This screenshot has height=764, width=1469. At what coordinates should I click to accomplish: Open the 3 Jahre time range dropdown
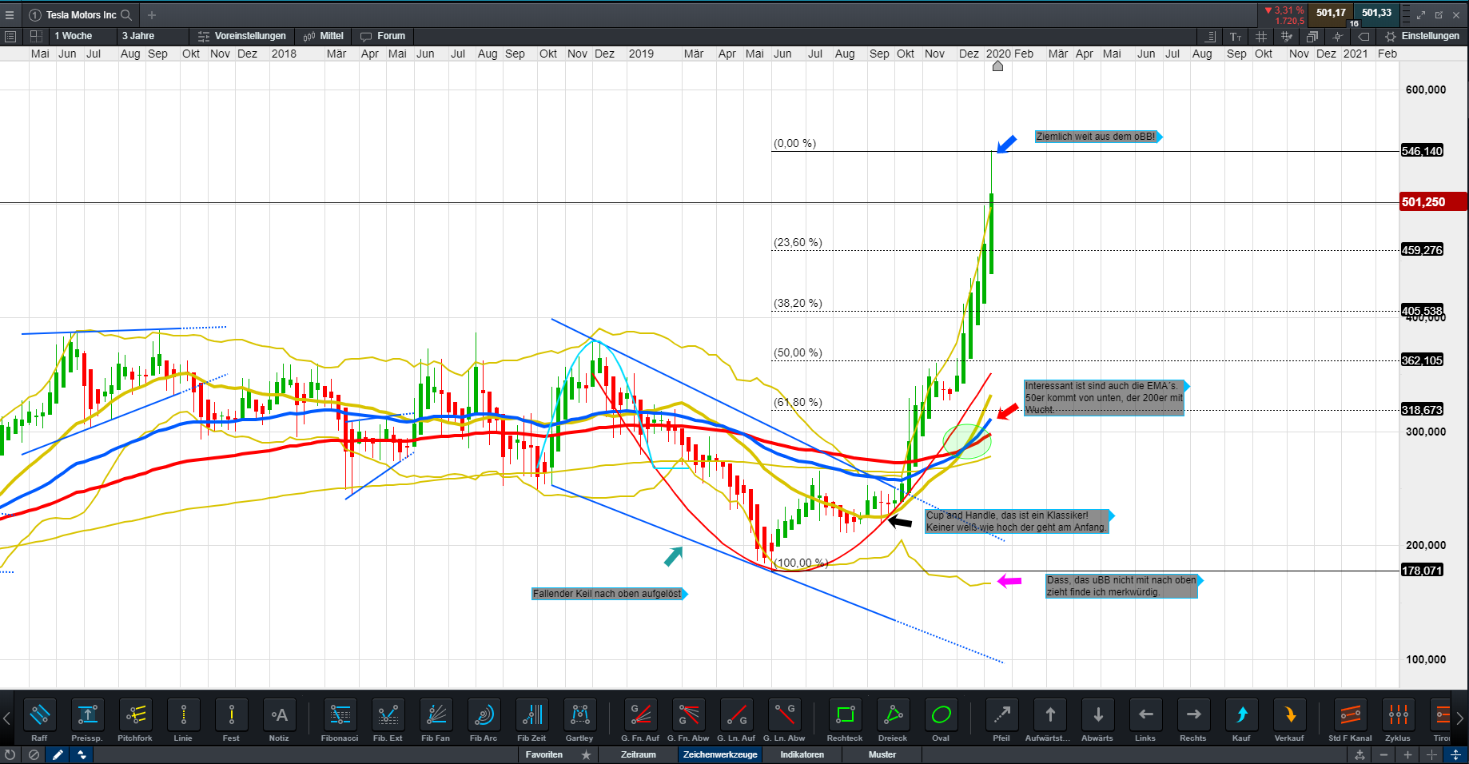click(138, 36)
